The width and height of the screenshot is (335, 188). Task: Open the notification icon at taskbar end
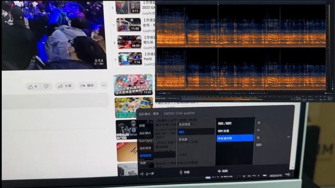288,174
